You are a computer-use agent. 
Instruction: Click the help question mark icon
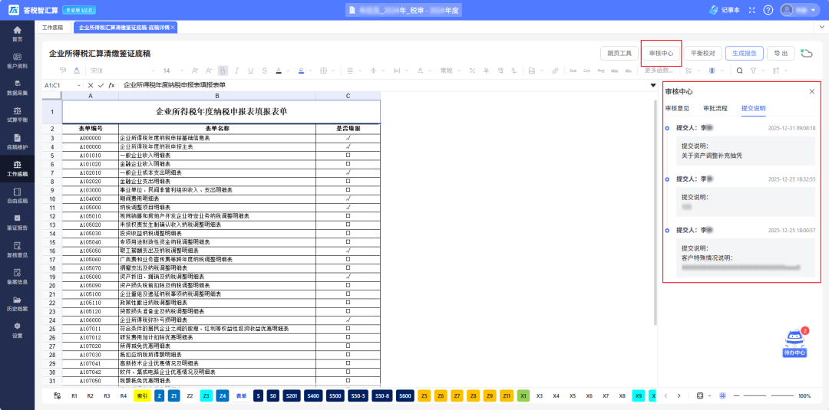pyautogui.click(x=768, y=10)
